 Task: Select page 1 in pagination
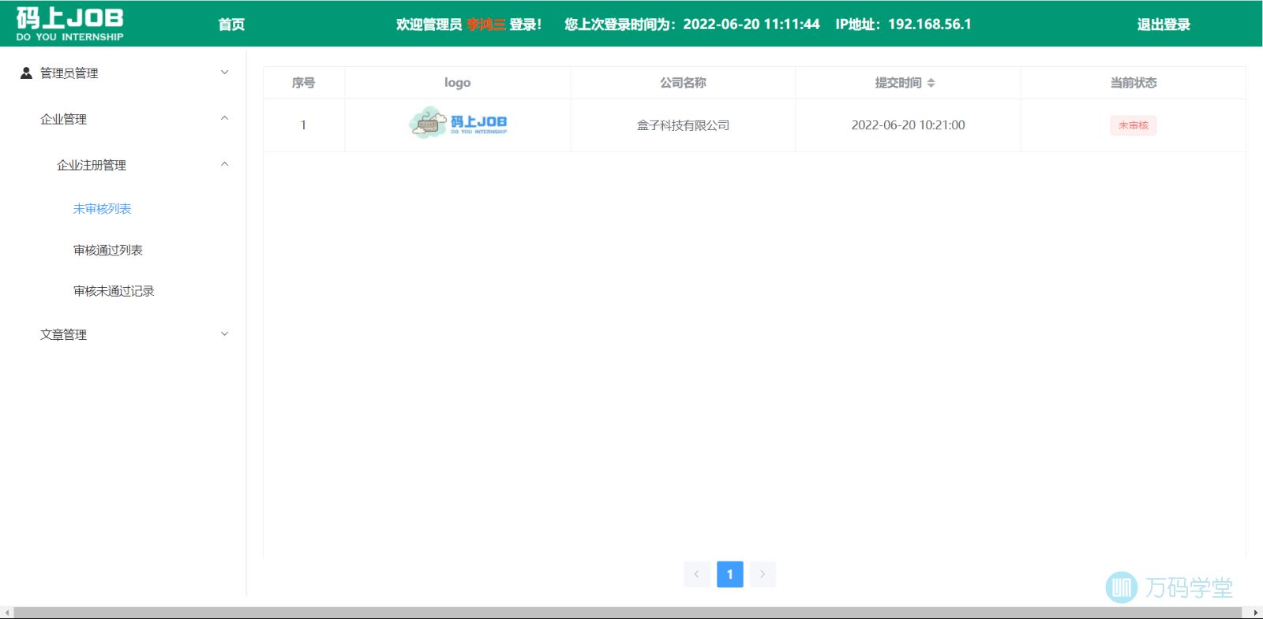point(730,574)
